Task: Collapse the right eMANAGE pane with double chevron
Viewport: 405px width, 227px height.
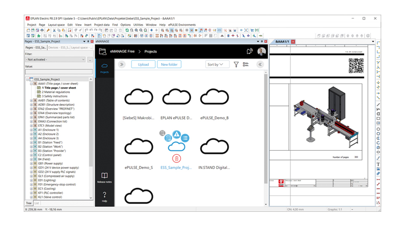Action: 260,64
